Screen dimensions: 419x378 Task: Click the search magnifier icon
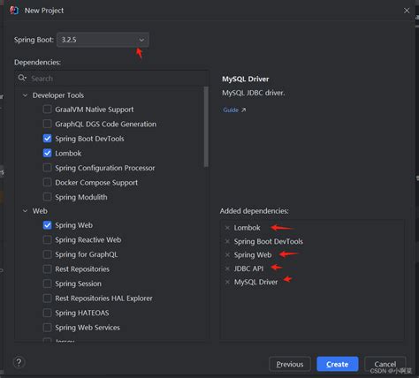pyautogui.click(x=22, y=78)
